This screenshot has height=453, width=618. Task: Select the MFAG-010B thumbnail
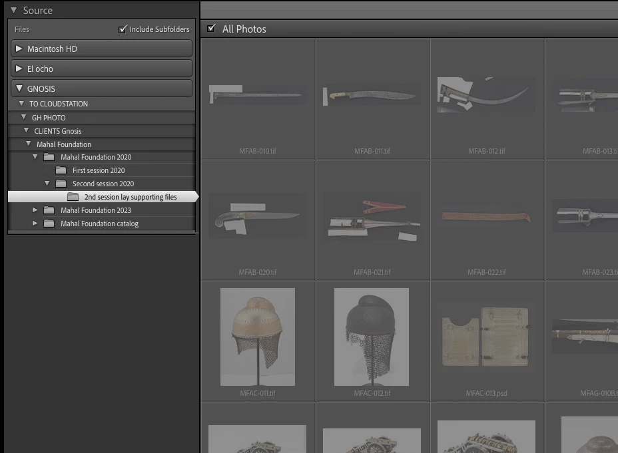point(585,336)
